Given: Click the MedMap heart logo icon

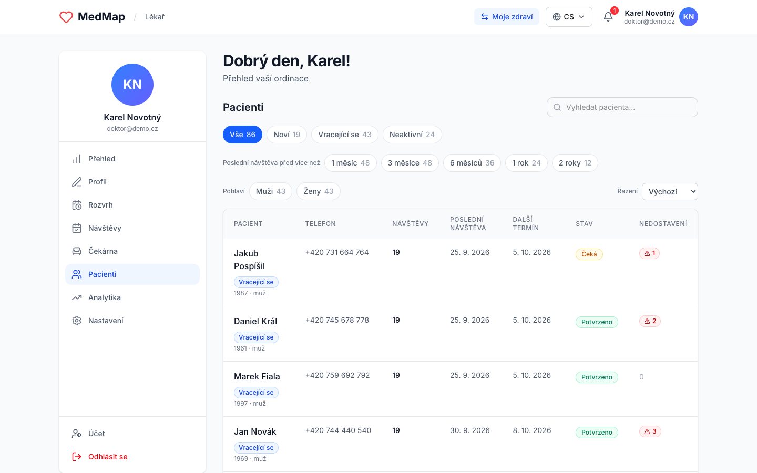Looking at the screenshot, I should pos(66,17).
